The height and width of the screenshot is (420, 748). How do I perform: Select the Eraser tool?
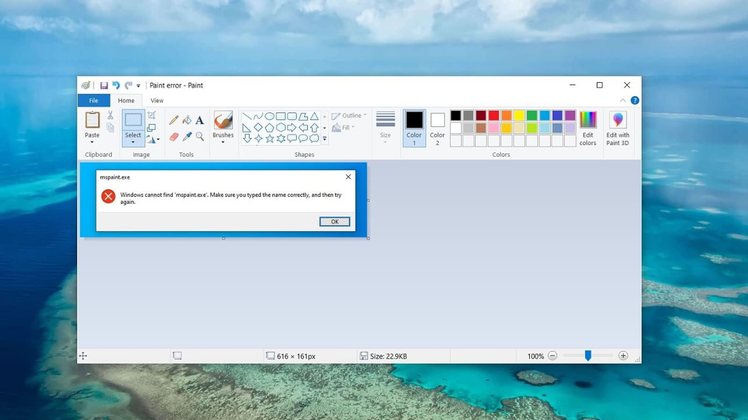173,136
